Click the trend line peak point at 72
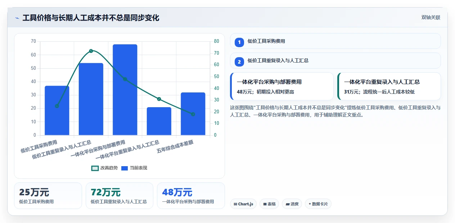Image resolution: width=455 pixels, height=223 pixels. point(91,51)
